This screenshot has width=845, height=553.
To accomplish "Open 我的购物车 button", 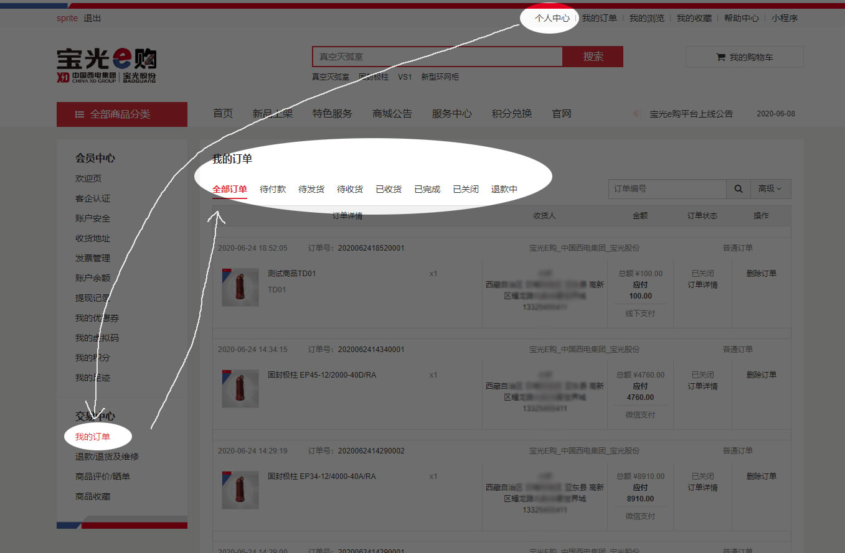I will pyautogui.click(x=745, y=57).
